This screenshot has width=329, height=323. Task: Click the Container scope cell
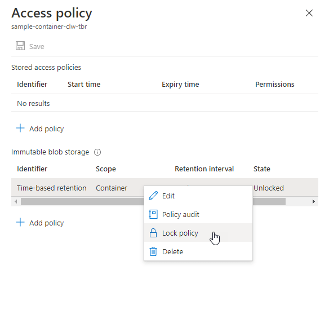coord(112,188)
